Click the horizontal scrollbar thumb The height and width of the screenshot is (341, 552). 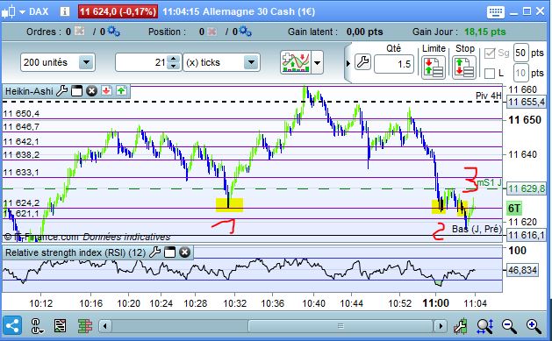coord(341,326)
